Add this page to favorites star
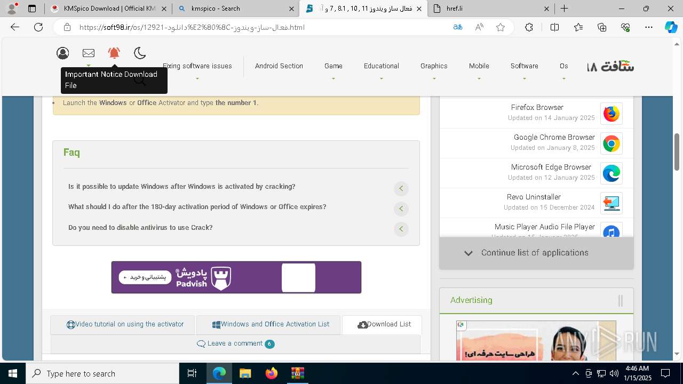683x384 pixels. (x=501, y=27)
